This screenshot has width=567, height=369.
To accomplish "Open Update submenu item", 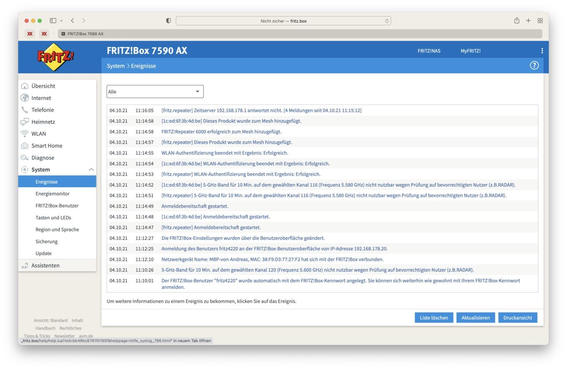I will click(44, 253).
